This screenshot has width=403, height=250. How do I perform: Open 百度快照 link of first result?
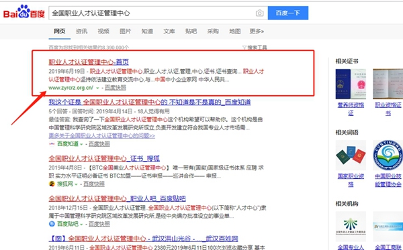(116, 88)
